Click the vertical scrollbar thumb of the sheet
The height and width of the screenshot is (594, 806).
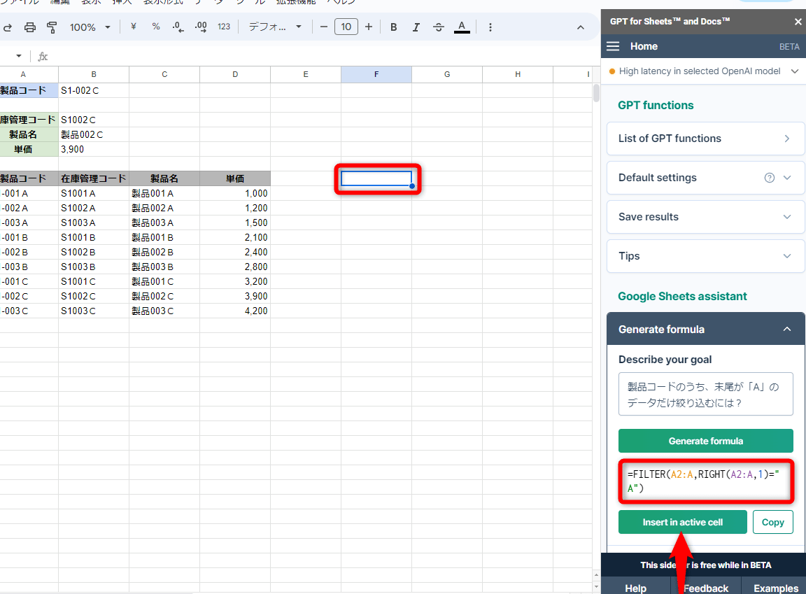point(596,93)
